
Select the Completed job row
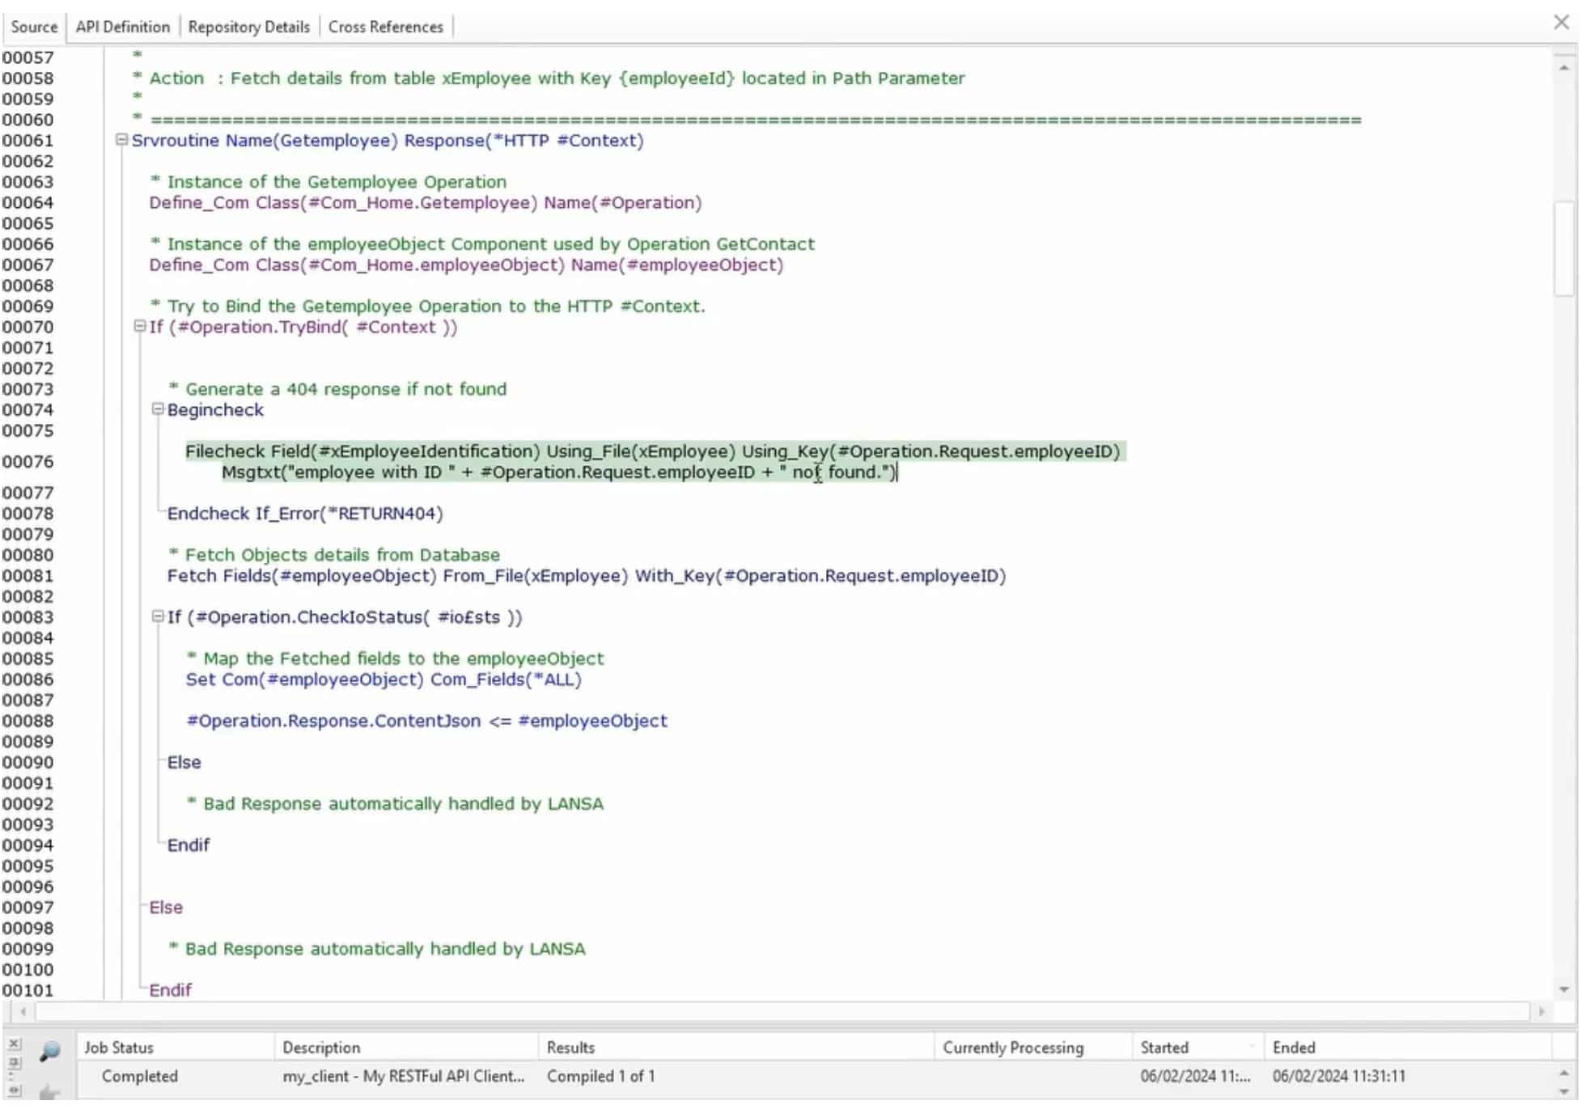click(814, 1077)
